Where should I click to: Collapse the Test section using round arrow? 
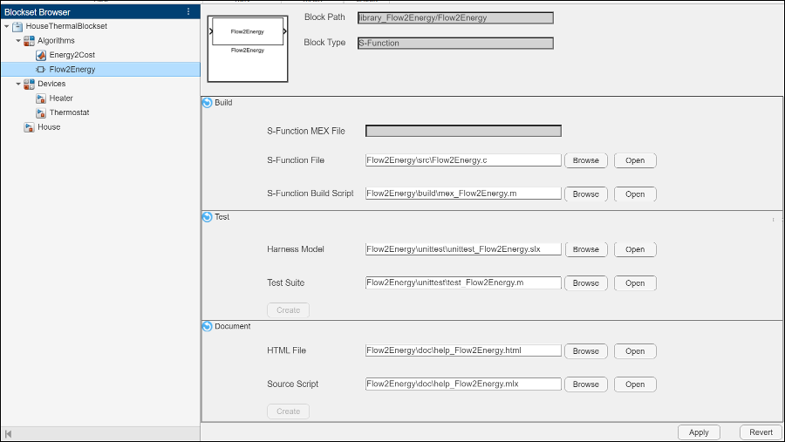[208, 217]
